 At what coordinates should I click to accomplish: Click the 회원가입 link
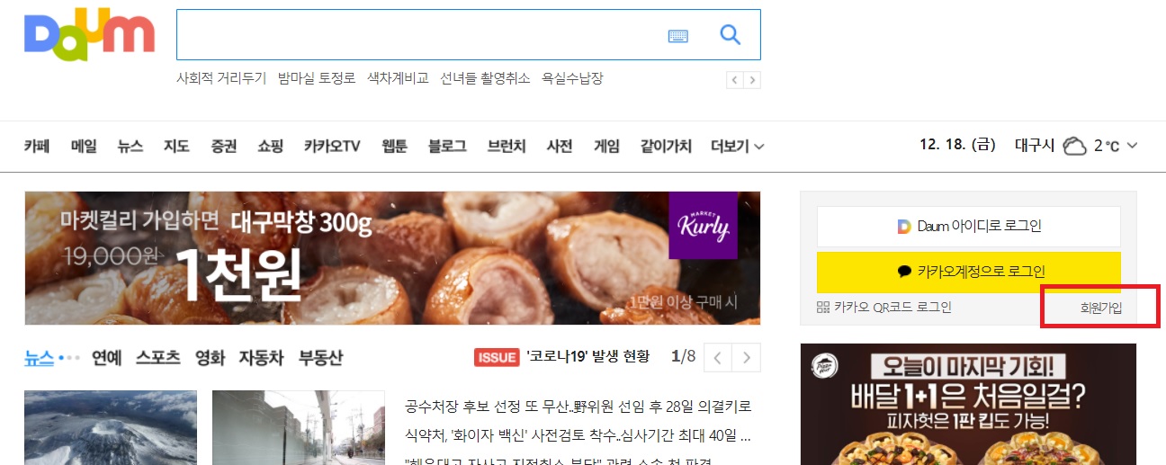[x=1101, y=308]
